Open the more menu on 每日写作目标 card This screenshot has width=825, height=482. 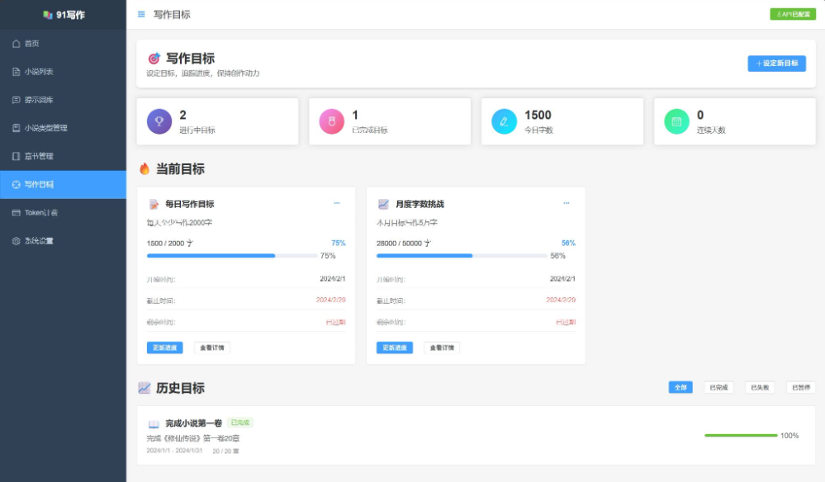coord(336,203)
